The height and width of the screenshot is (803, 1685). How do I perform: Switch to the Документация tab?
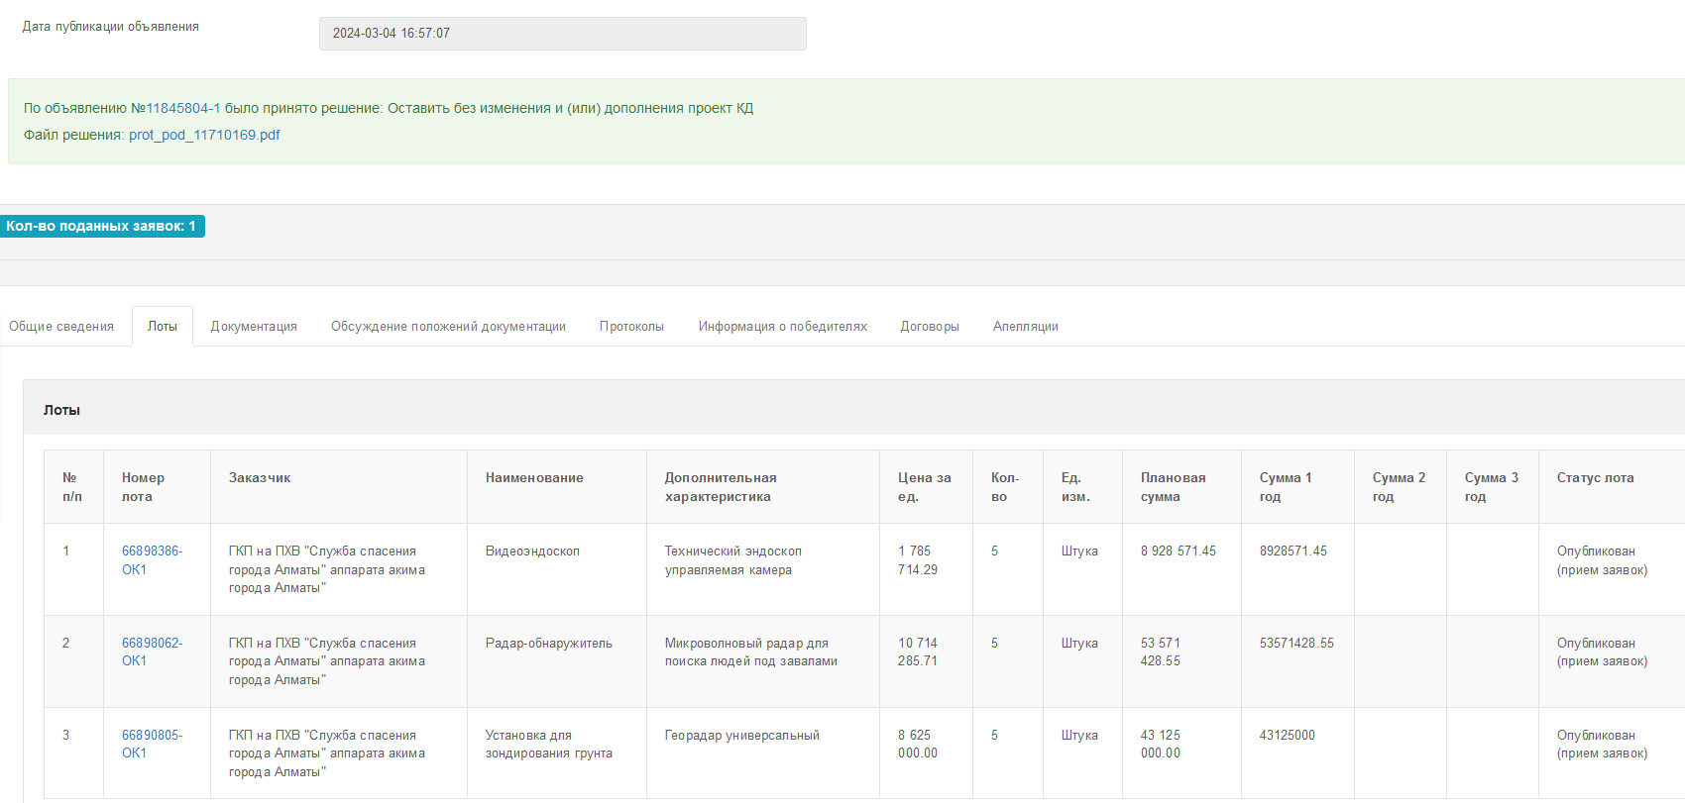pyautogui.click(x=254, y=327)
